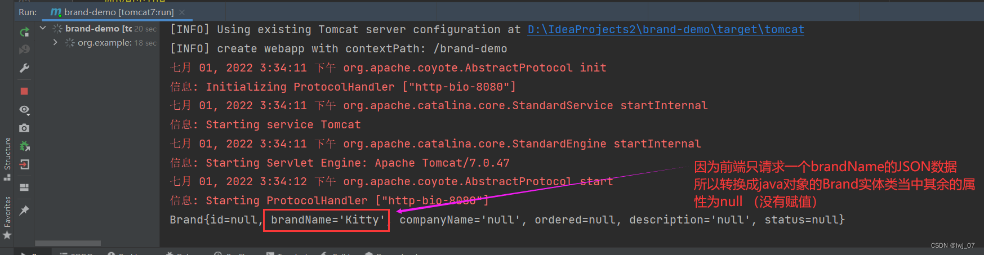
Task: Click the wrench build settings icon
Action: pyautogui.click(x=24, y=68)
